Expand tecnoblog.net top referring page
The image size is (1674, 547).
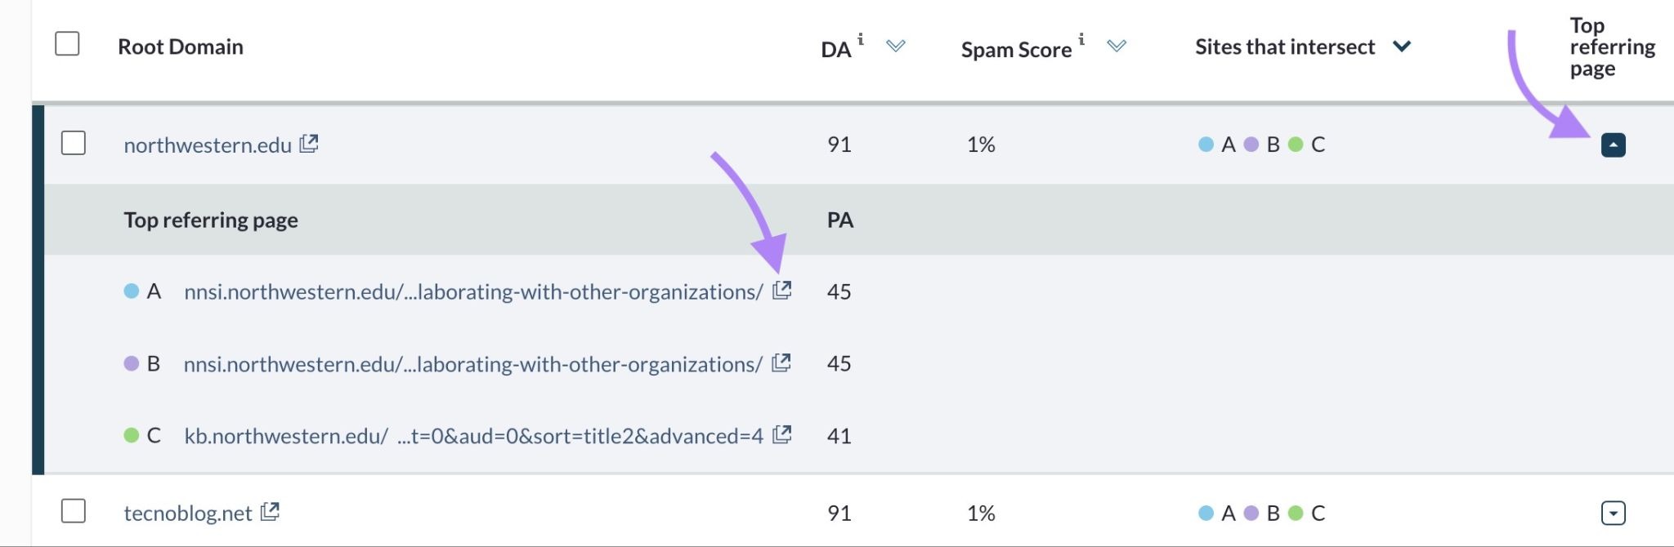[1614, 513]
